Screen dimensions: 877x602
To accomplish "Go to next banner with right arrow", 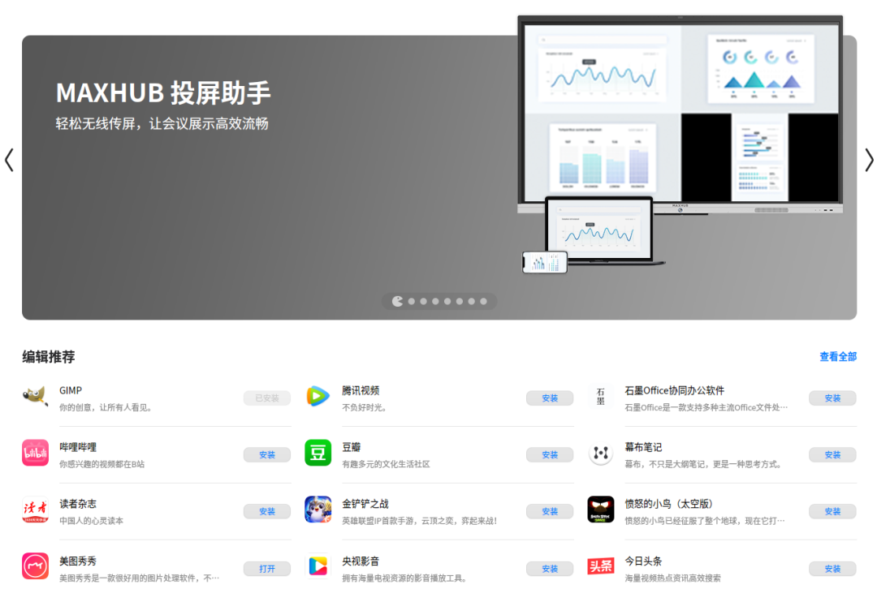I will (869, 160).
